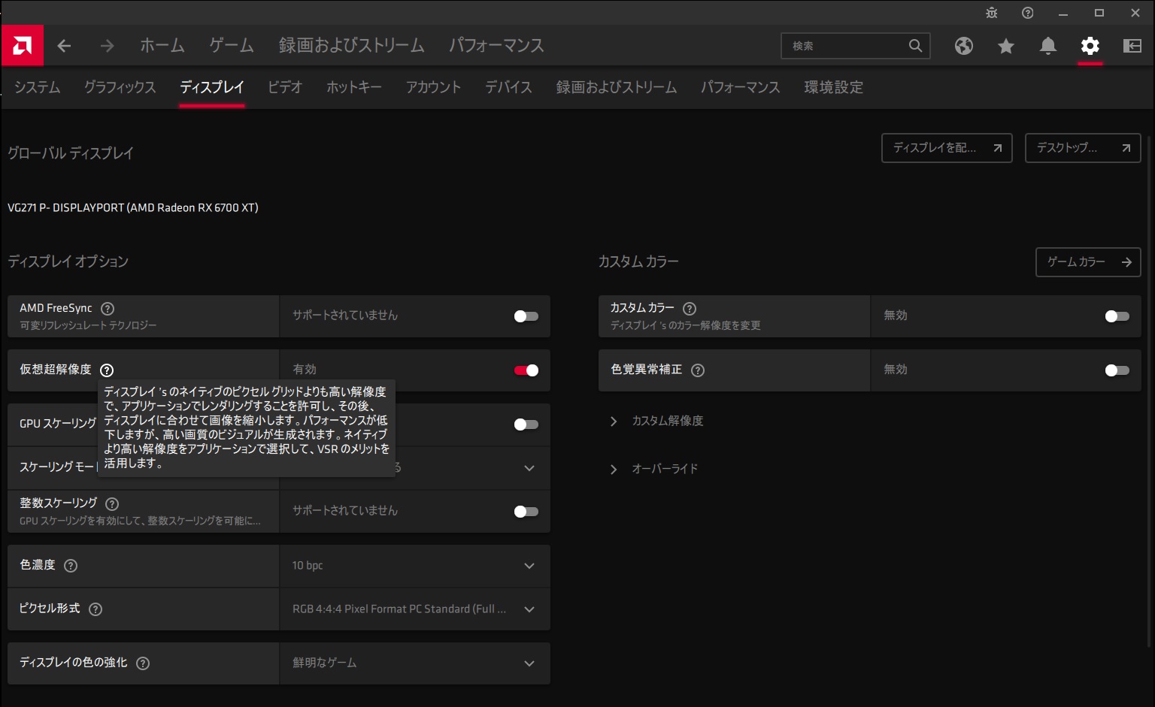Click help icon next to 色濃度
The height and width of the screenshot is (707, 1155).
tap(71, 566)
